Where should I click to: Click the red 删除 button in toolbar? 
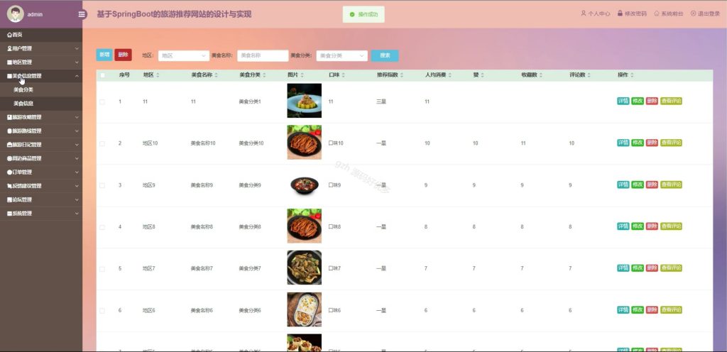tap(123, 55)
